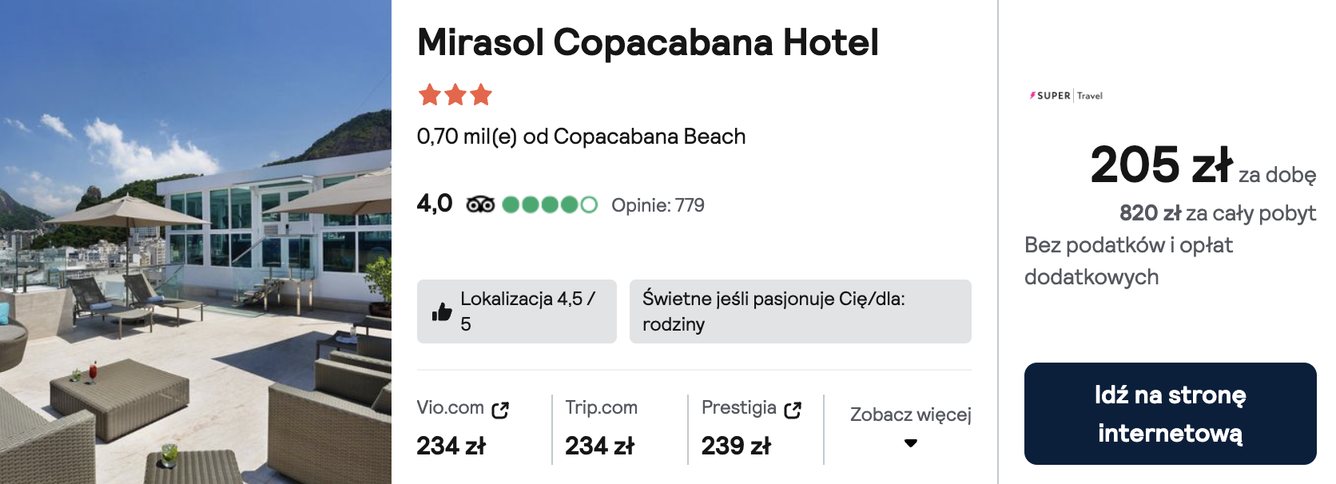
Task: View the hotel rooftop terrace photo
Action: (196, 242)
